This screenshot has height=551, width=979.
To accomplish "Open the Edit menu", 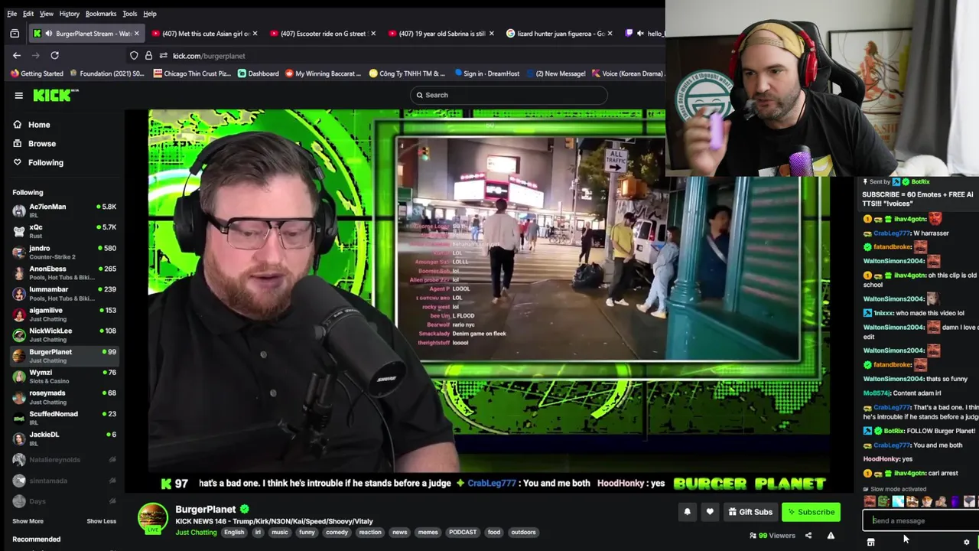I will coord(28,14).
